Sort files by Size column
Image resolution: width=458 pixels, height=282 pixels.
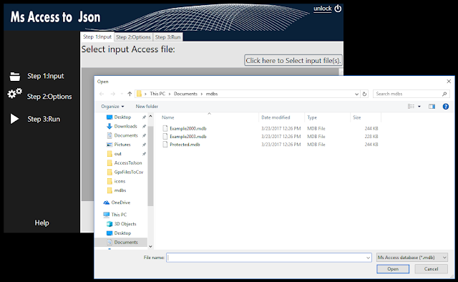(x=356, y=117)
